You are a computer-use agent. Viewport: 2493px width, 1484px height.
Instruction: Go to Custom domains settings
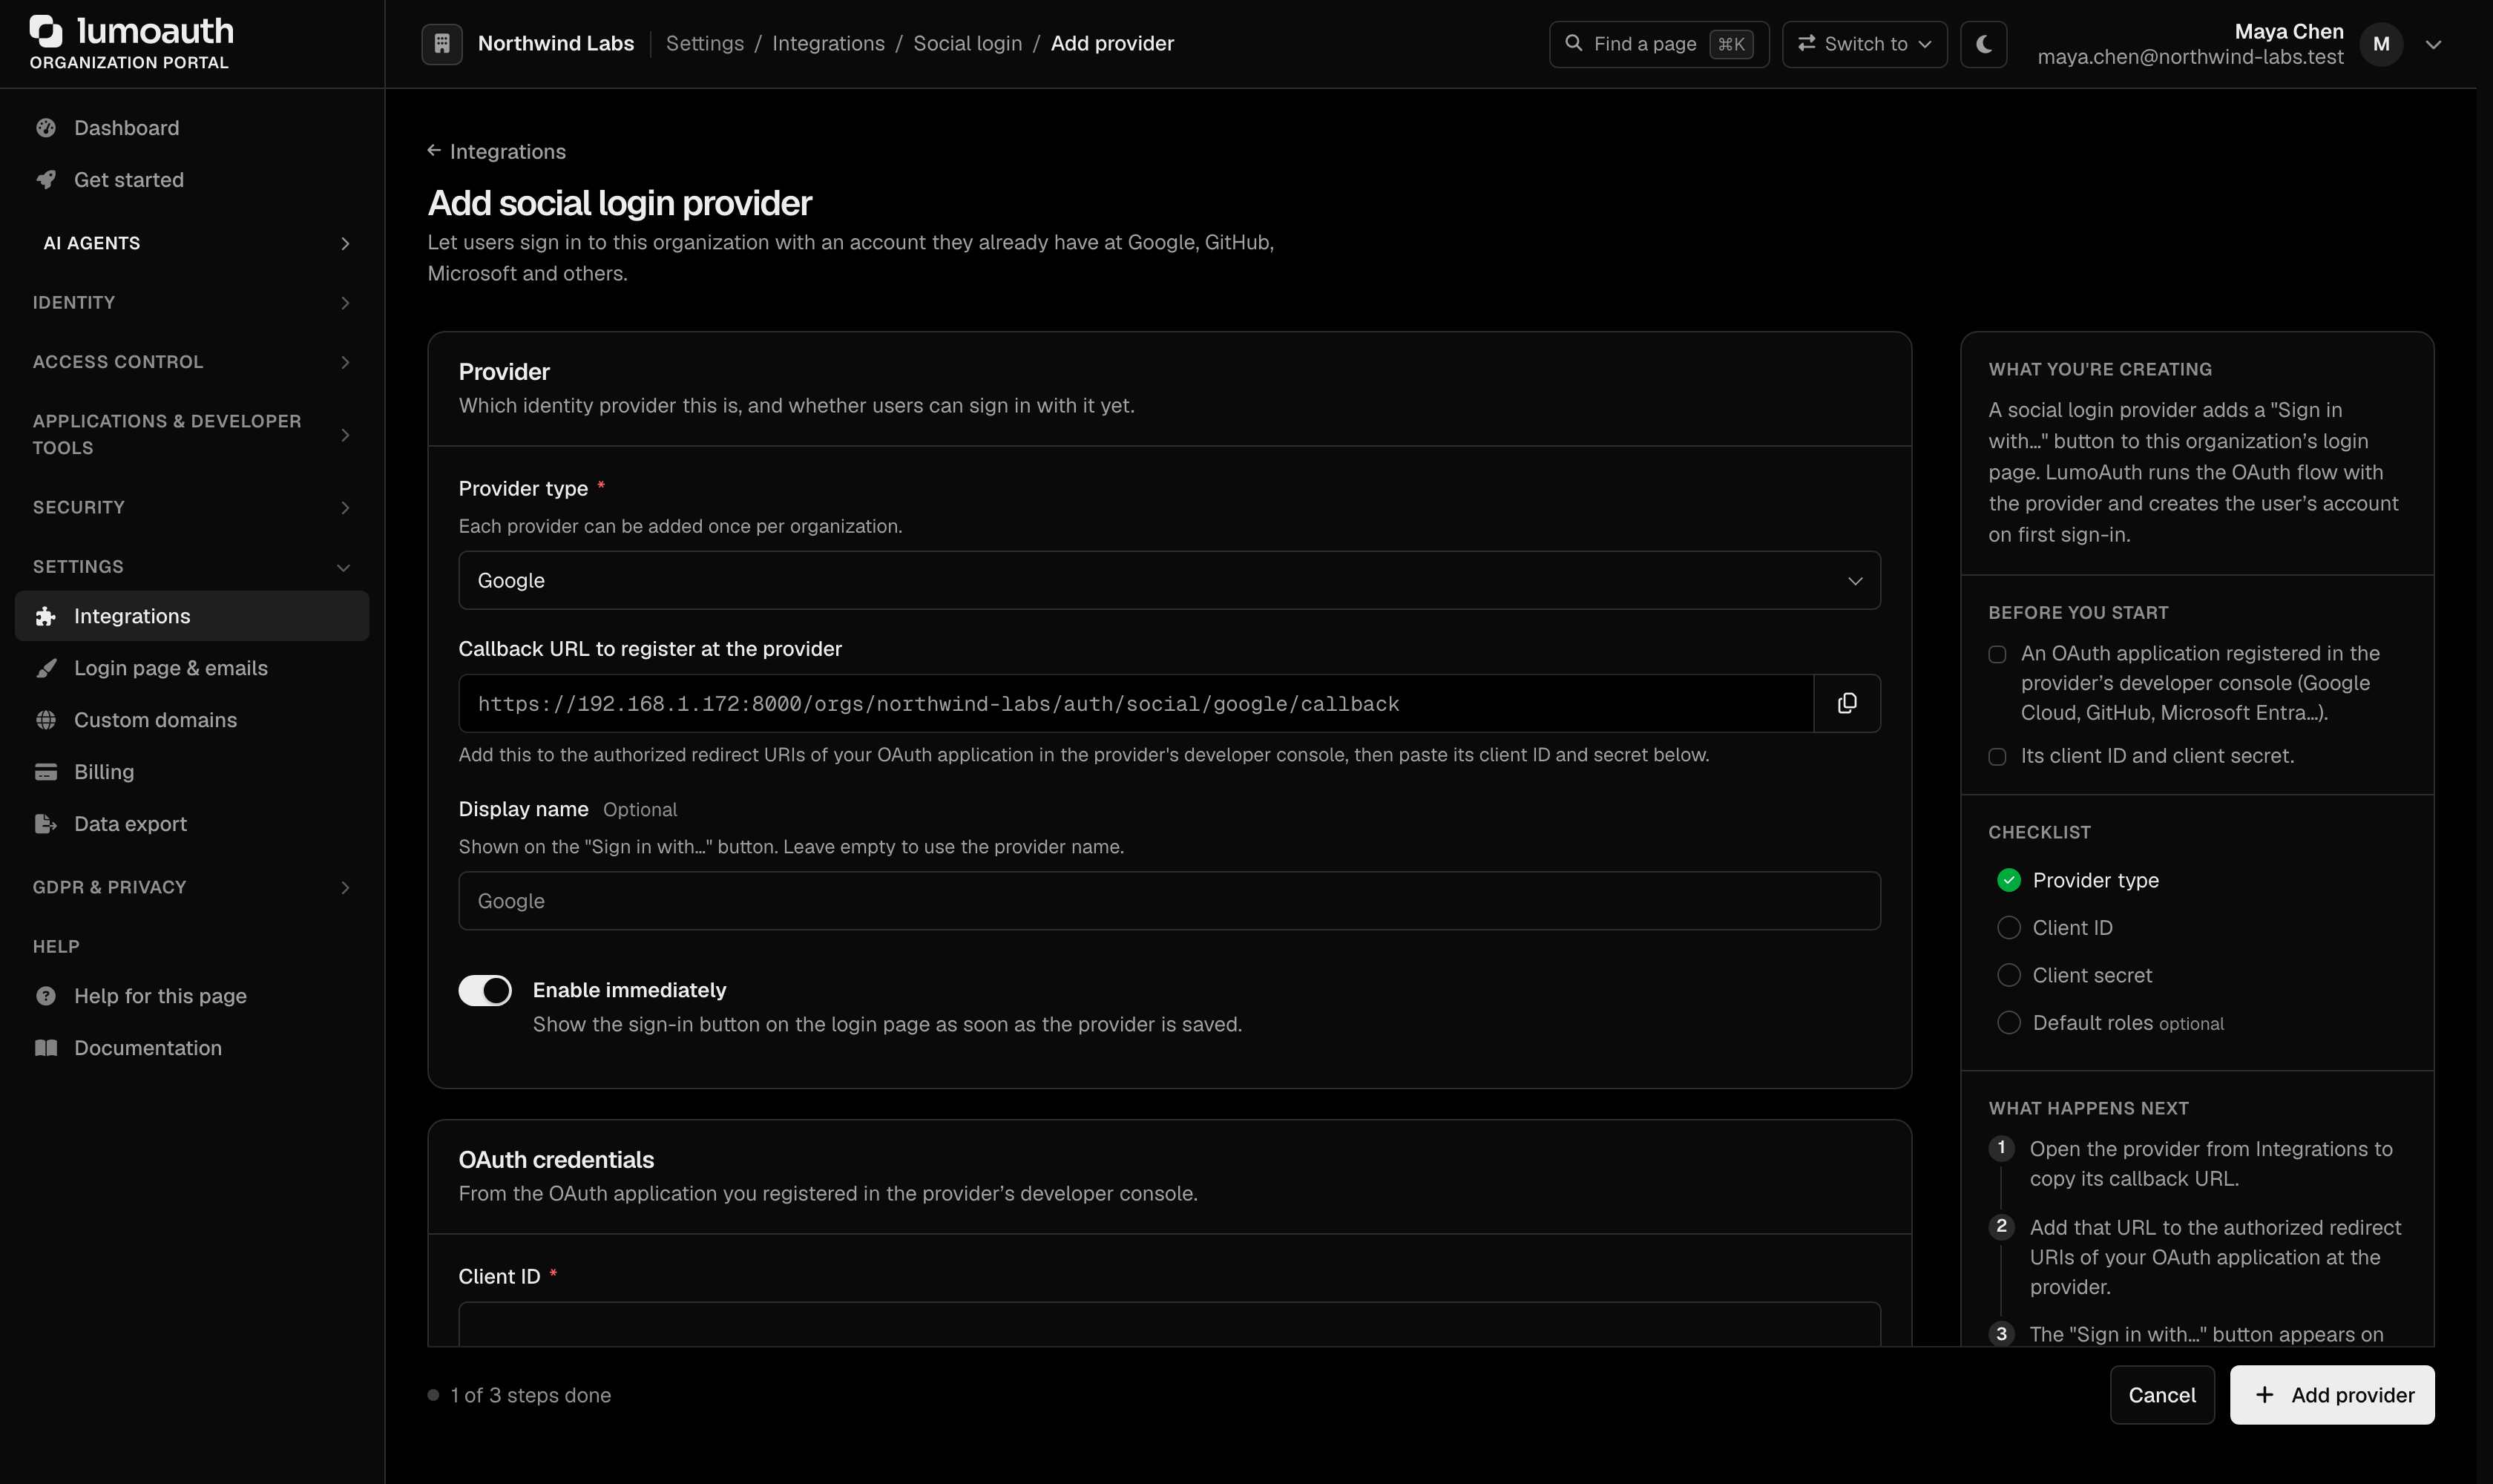coord(191,720)
